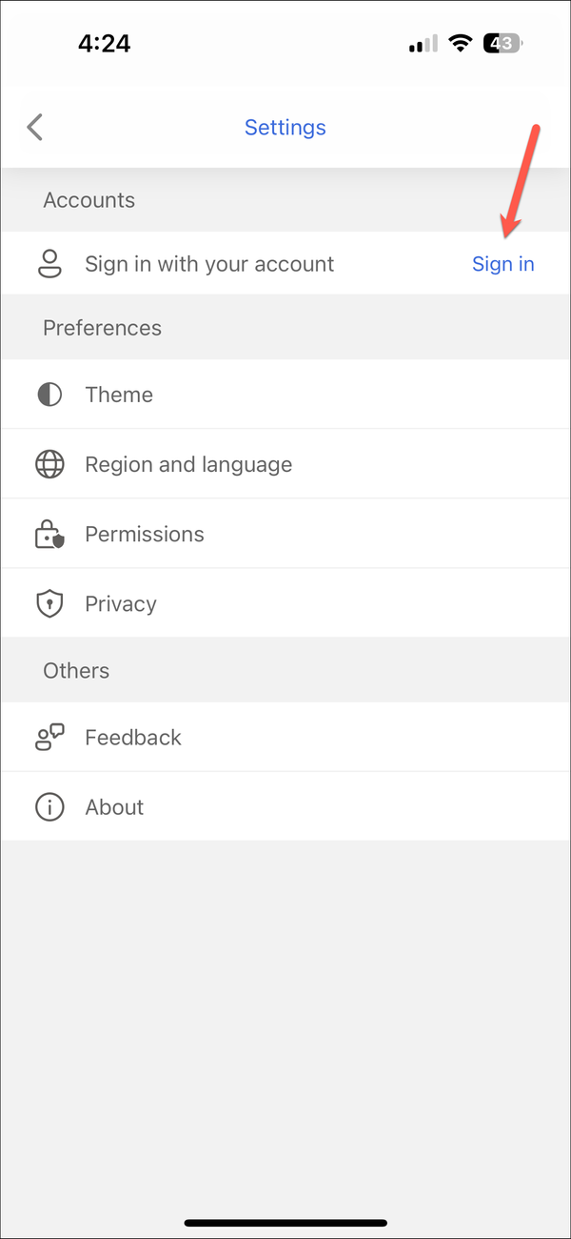The height and width of the screenshot is (1239, 571).
Task: Tap the cellular signal indicator
Action: (x=422, y=43)
